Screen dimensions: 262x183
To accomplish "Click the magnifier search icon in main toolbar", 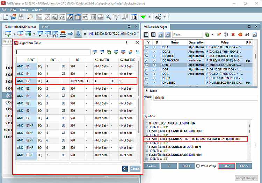I will (30, 17).
